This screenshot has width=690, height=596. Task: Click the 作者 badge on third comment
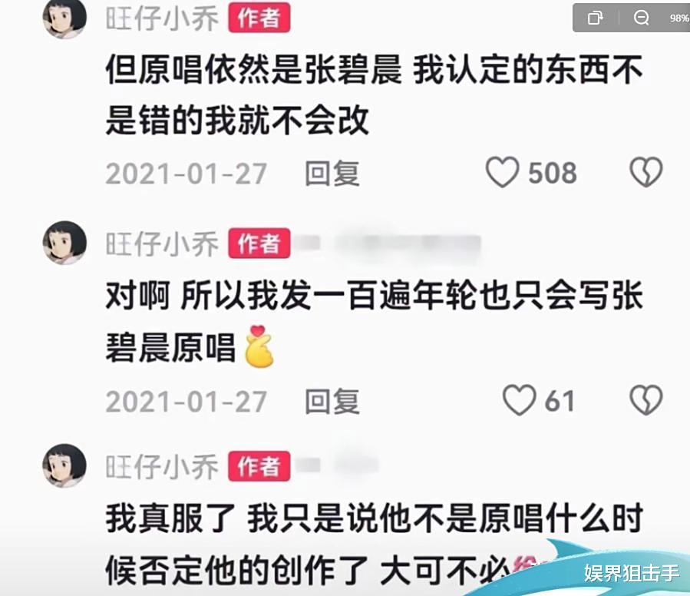point(259,466)
